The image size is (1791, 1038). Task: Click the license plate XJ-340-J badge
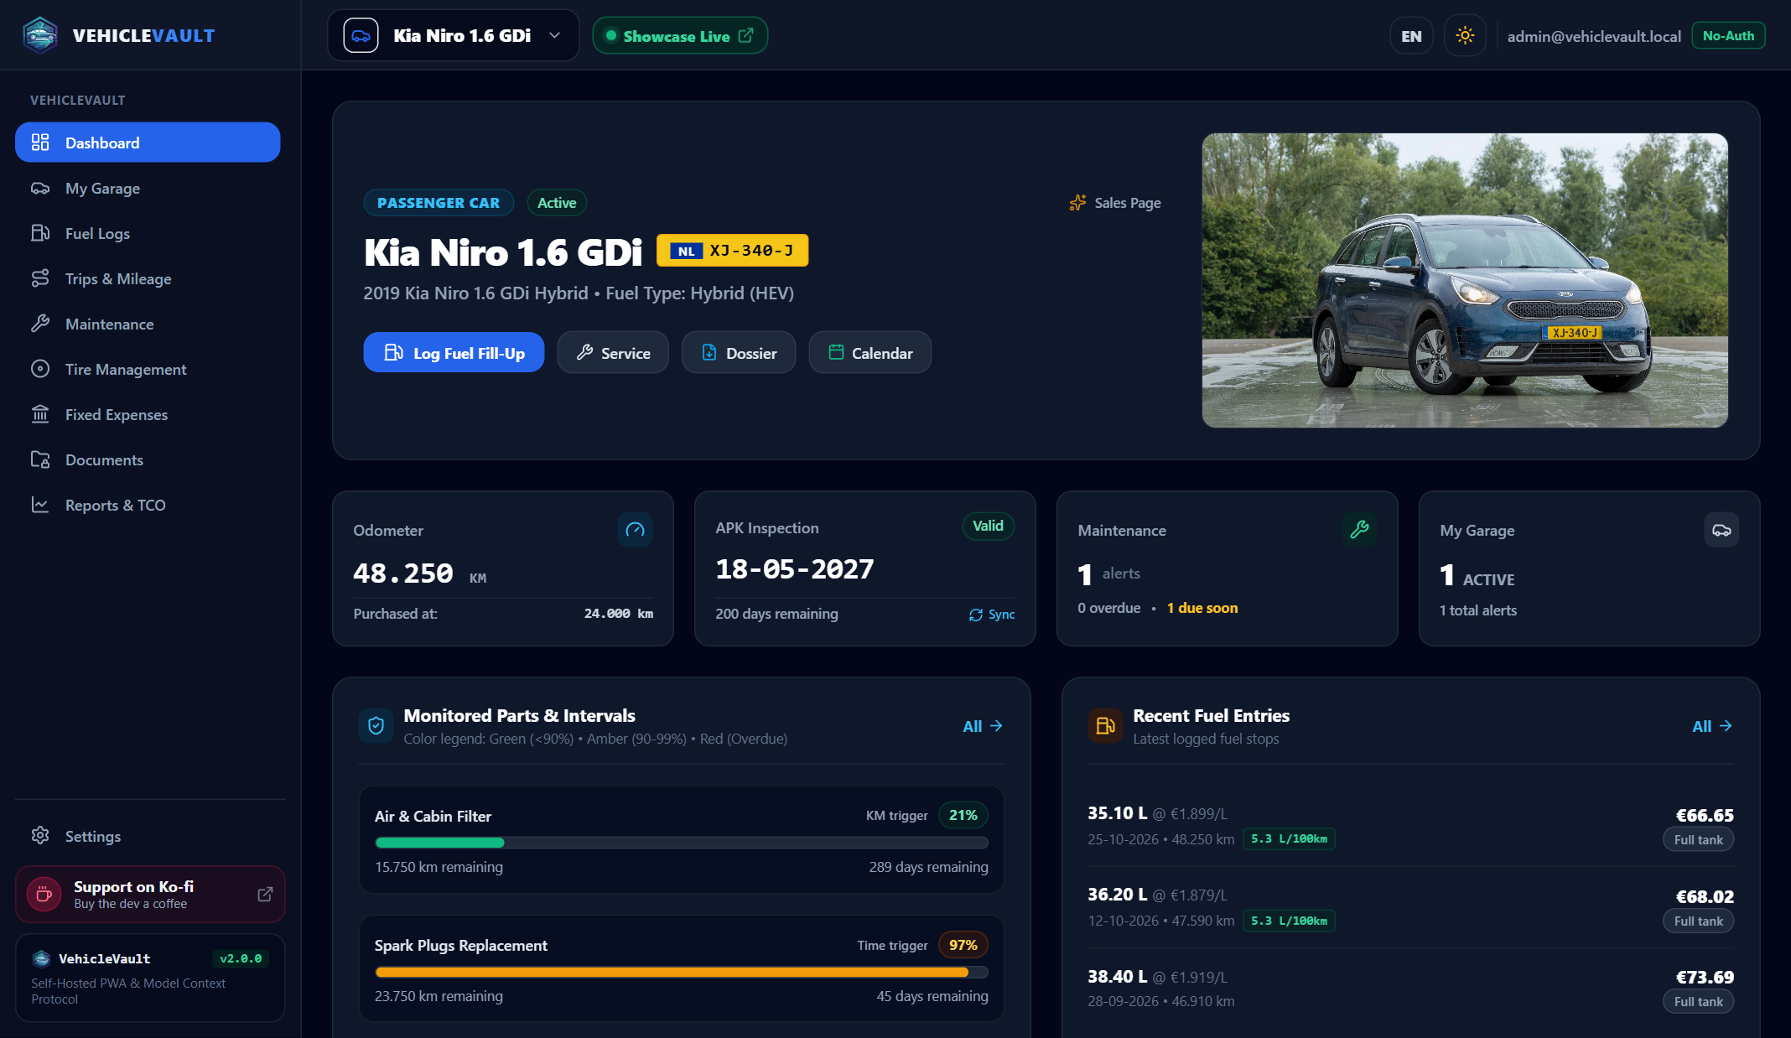coord(732,251)
